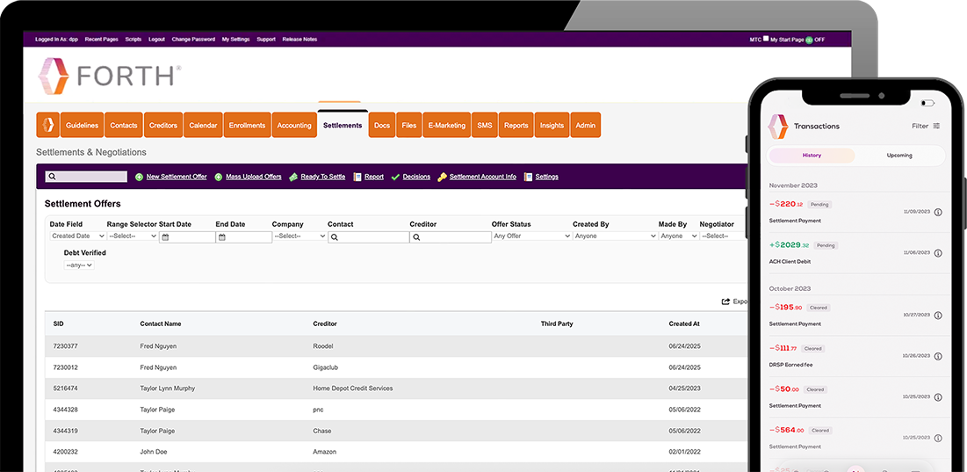Open the Date Field dropdown
Viewport: 967px width, 472px height.
coord(78,236)
